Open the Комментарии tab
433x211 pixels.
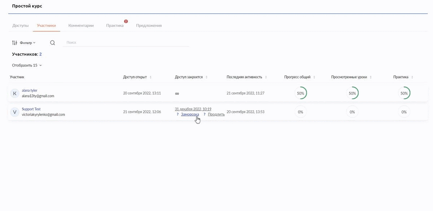[x=81, y=26]
